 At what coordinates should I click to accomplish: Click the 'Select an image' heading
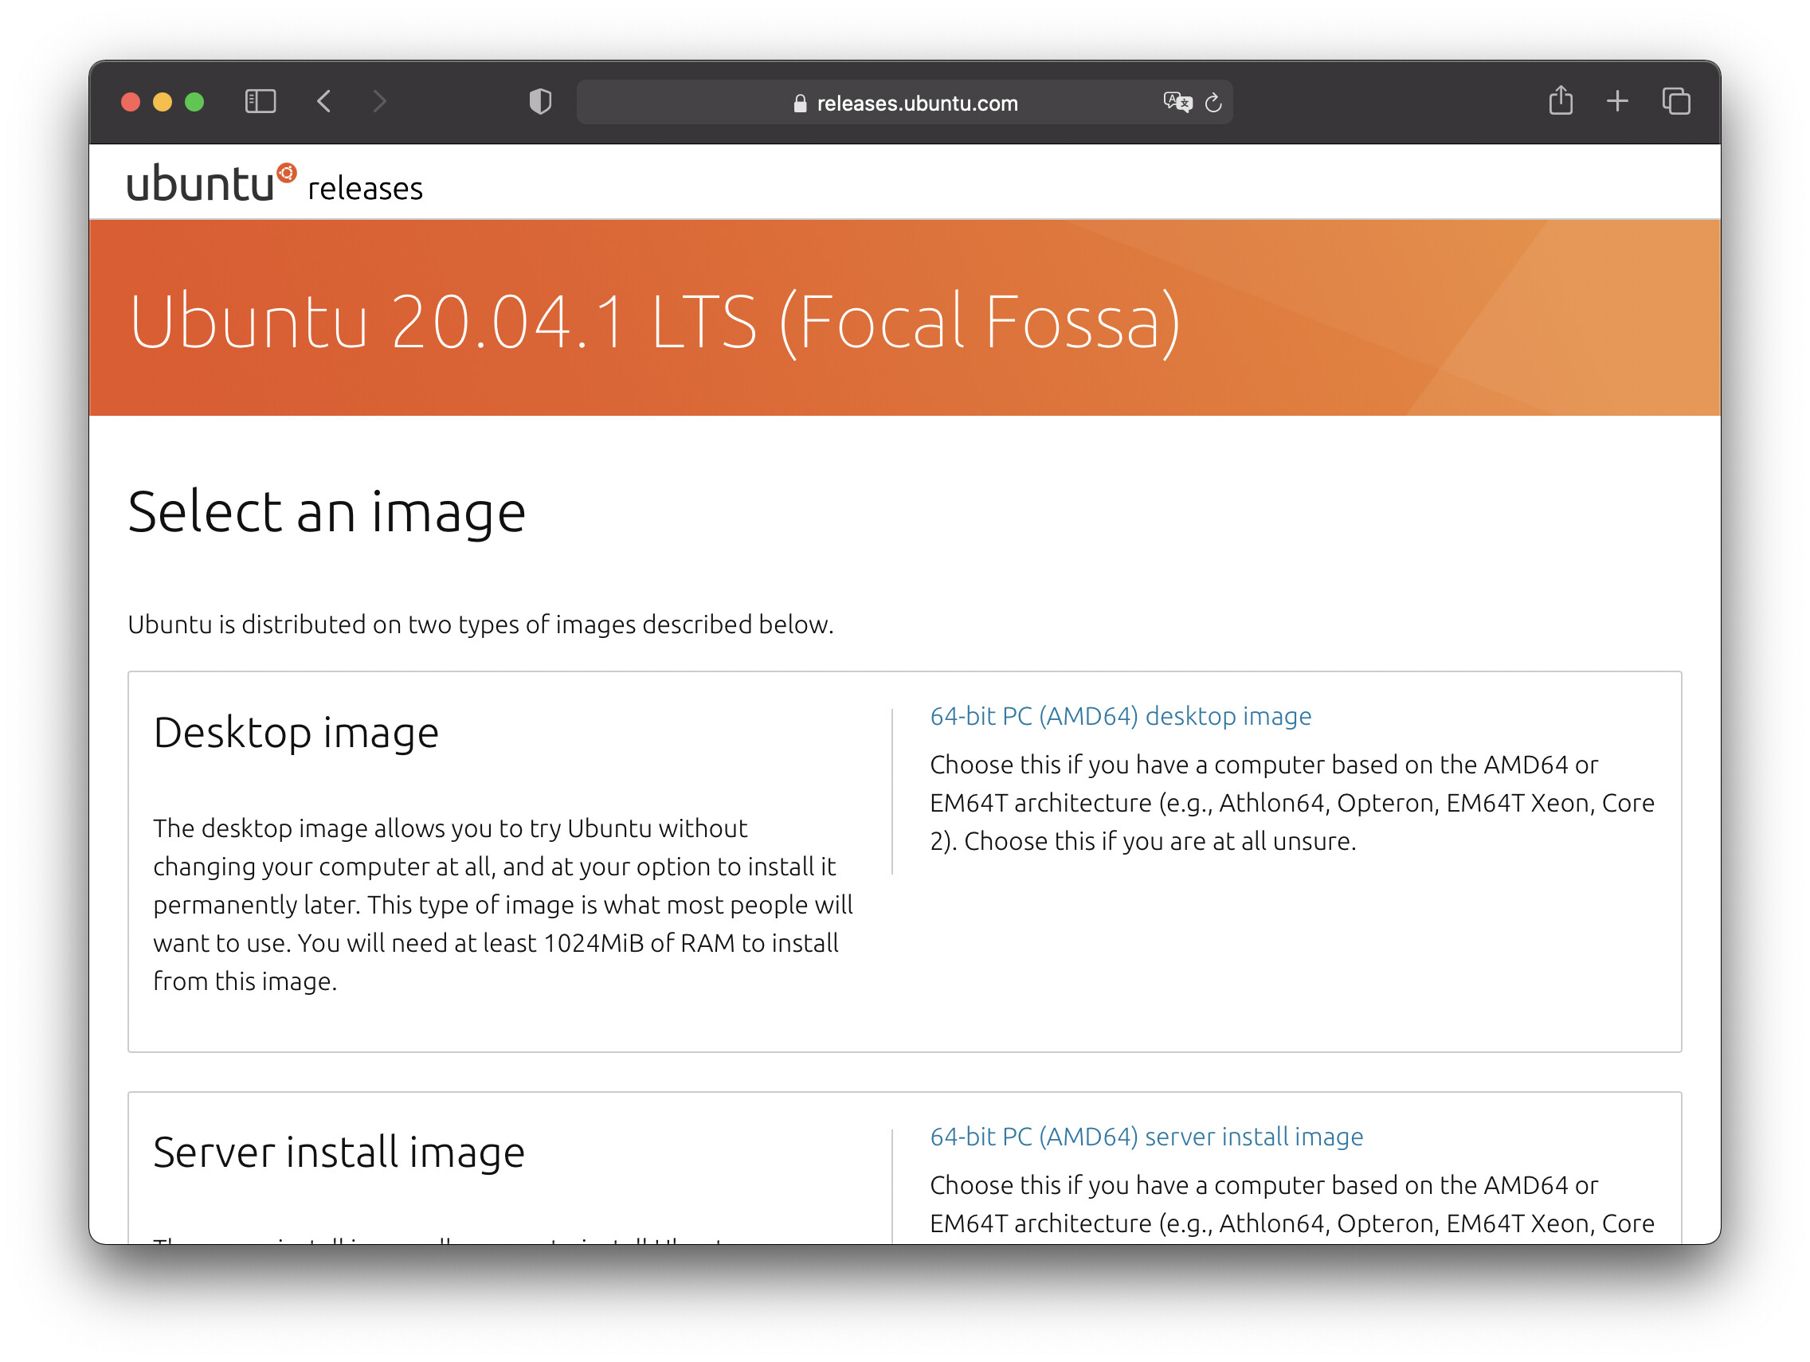pyautogui.click(x=327, y=512)
